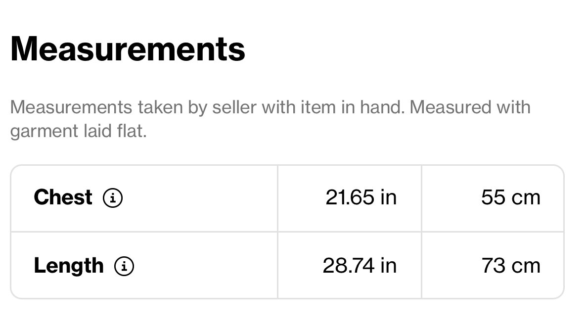Viewport: 587px width, 334px height.
Task: Click the 'in' unit next to 28.74
Action: [389, 266]
